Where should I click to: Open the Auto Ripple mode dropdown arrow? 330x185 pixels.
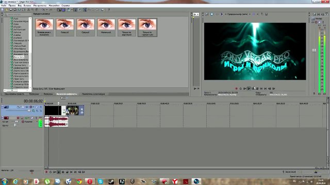point(72,10)
